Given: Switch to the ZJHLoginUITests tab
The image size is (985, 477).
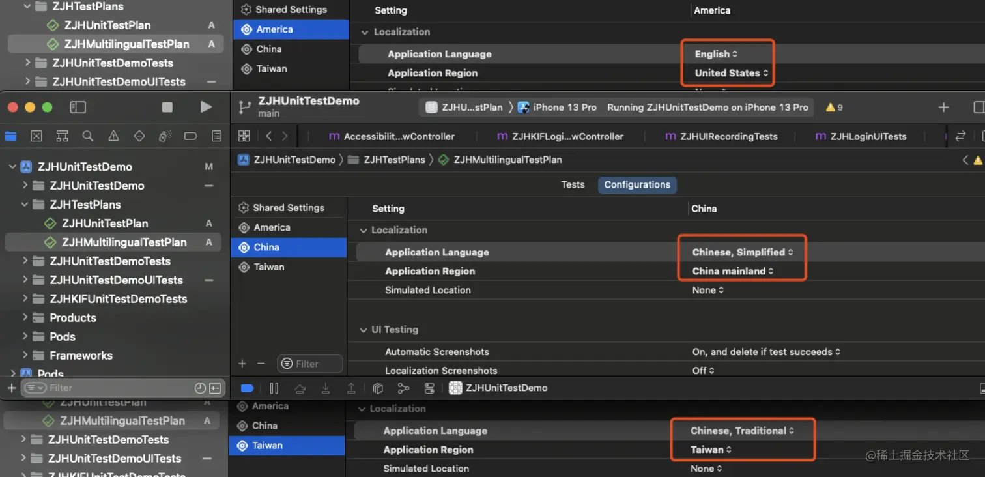Looking at the screenshot, I should pyautogui.click(x=861, y=136).
